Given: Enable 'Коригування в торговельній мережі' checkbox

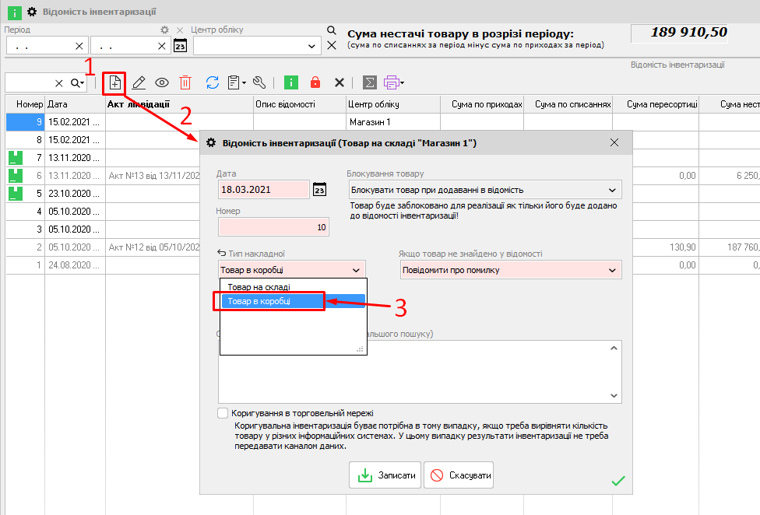Looking at the screenshot, I should tap(223, 413).
